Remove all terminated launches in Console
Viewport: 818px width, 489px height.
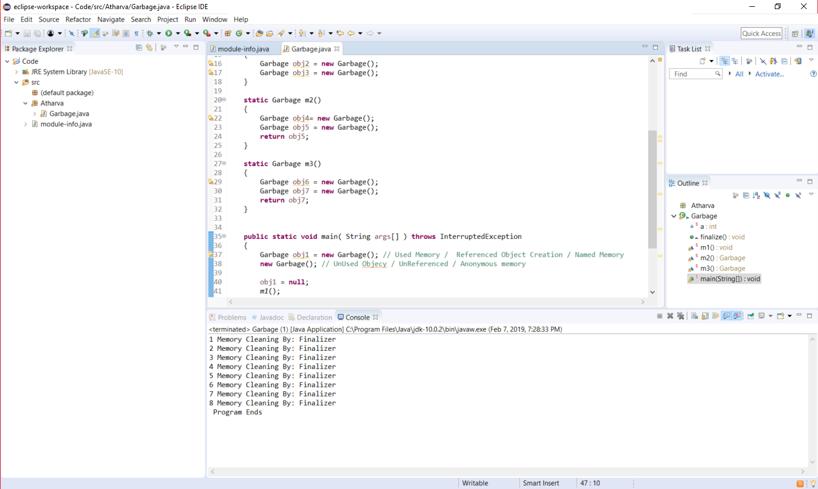681,317
